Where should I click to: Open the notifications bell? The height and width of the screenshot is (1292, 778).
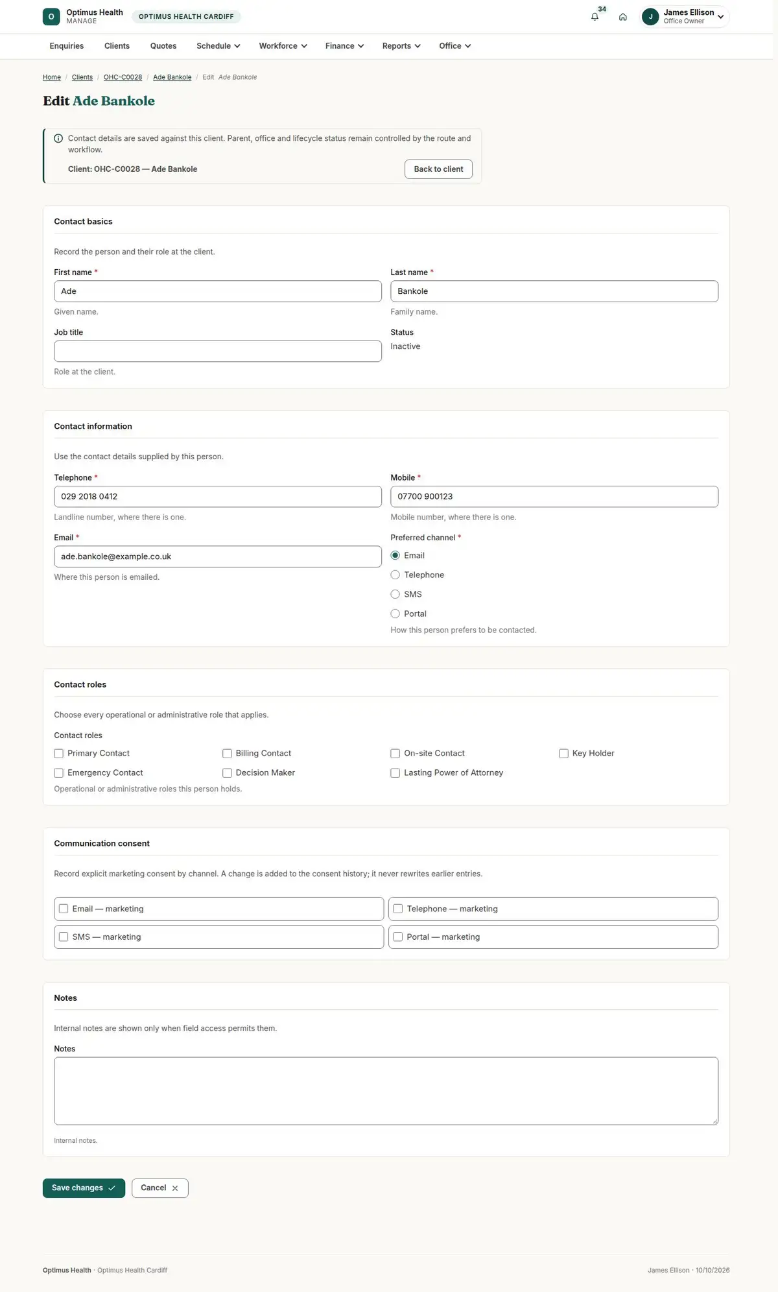(595, 17)
